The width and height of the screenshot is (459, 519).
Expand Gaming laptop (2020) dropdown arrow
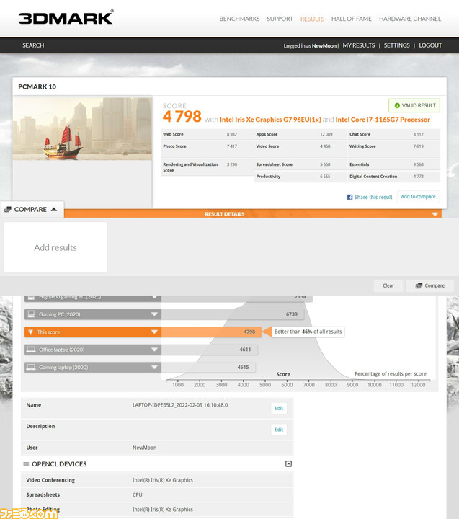(x=154, y=367)
